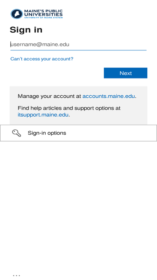Viewport: 157px width, 280px height.
Task: Click the Next button
Action: pyautogui.click(x=126, y=73)
